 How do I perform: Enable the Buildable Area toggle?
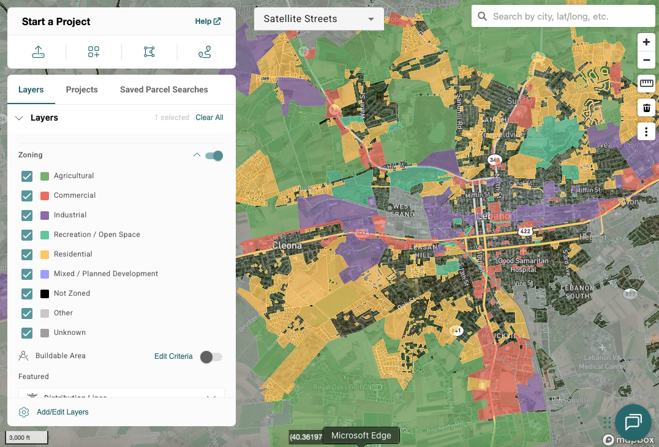coord(211,357)
